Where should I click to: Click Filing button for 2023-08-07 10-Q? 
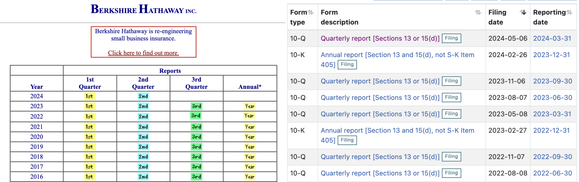[451, 98]
